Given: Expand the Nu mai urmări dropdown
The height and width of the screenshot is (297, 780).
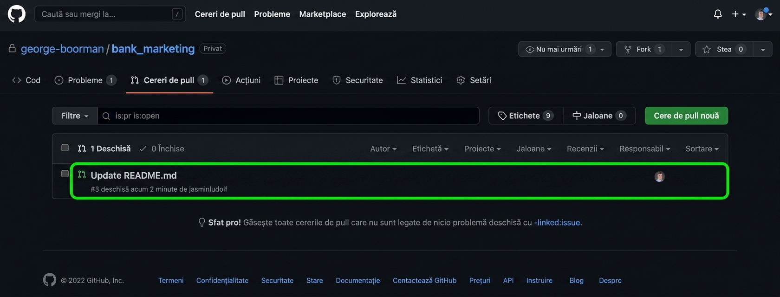Looking at the screenshot, I should click(602, 49).
